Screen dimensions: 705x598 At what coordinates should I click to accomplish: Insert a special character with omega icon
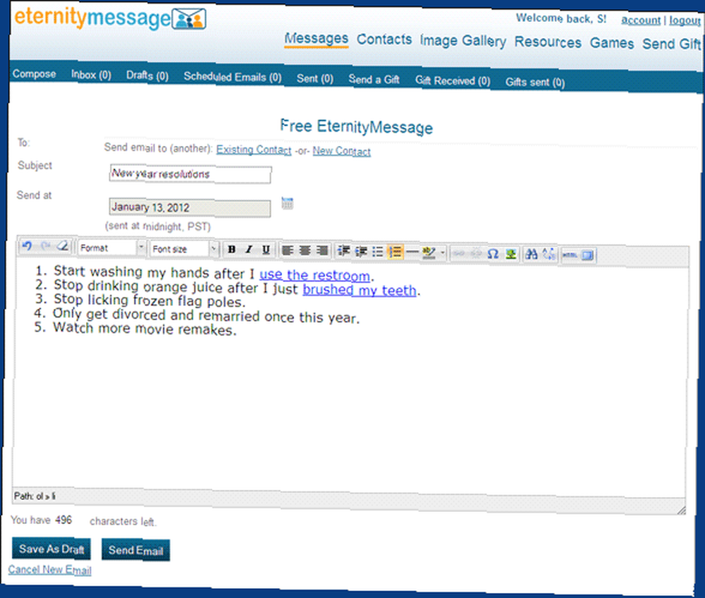(x=493, y=254)
